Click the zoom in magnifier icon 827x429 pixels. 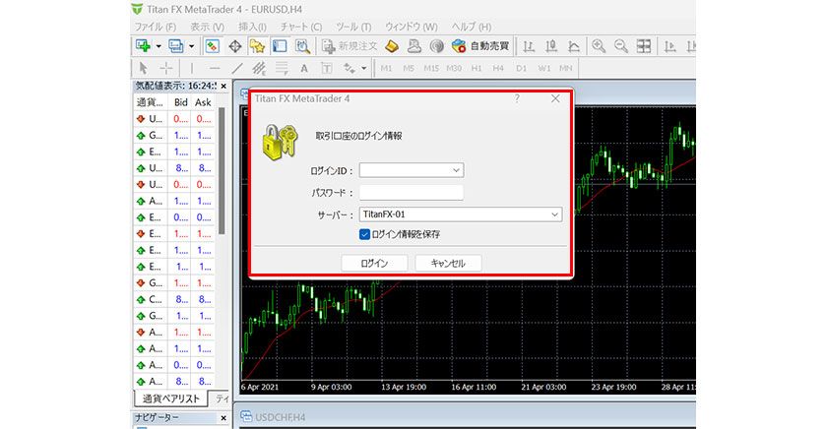pyautogui.click(x=599, y=46)
